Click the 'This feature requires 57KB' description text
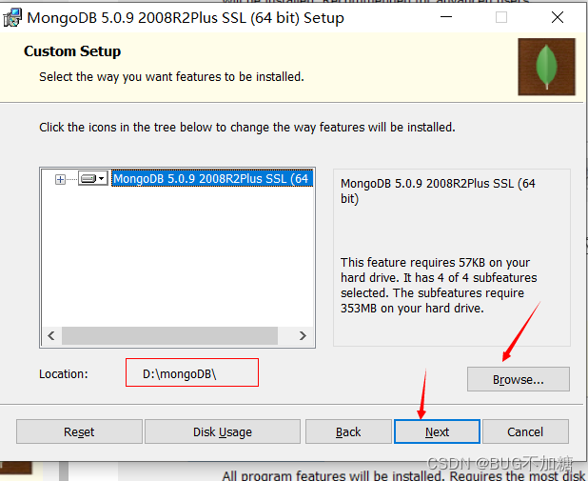588x481 pixels. (439, 285)
